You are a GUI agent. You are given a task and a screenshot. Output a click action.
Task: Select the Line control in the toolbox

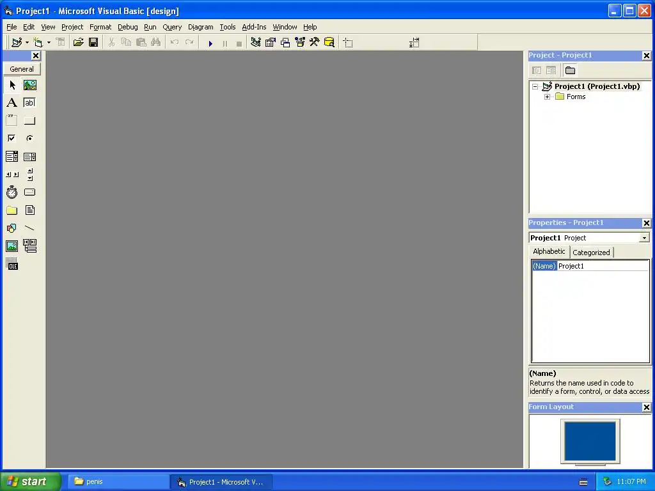(x=29, y=228)
